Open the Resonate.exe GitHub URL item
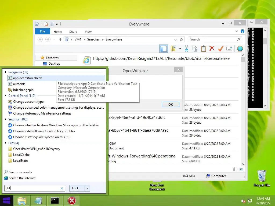275x206 pixels. coord(161,58)
